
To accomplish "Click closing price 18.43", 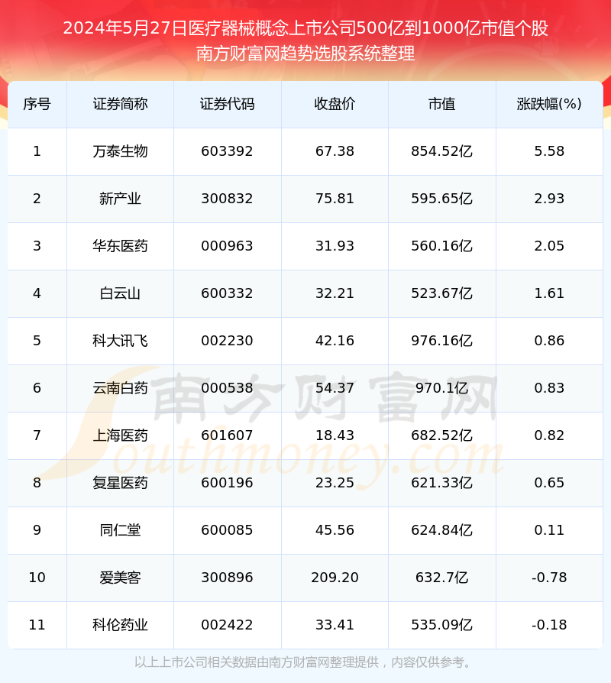I will coord(335,435).
